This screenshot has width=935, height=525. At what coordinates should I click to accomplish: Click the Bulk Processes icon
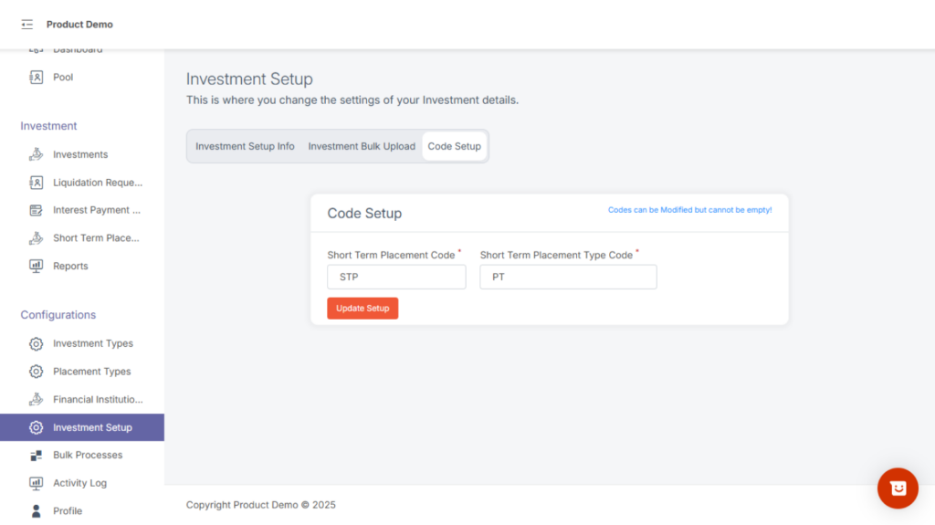point(37,455)
